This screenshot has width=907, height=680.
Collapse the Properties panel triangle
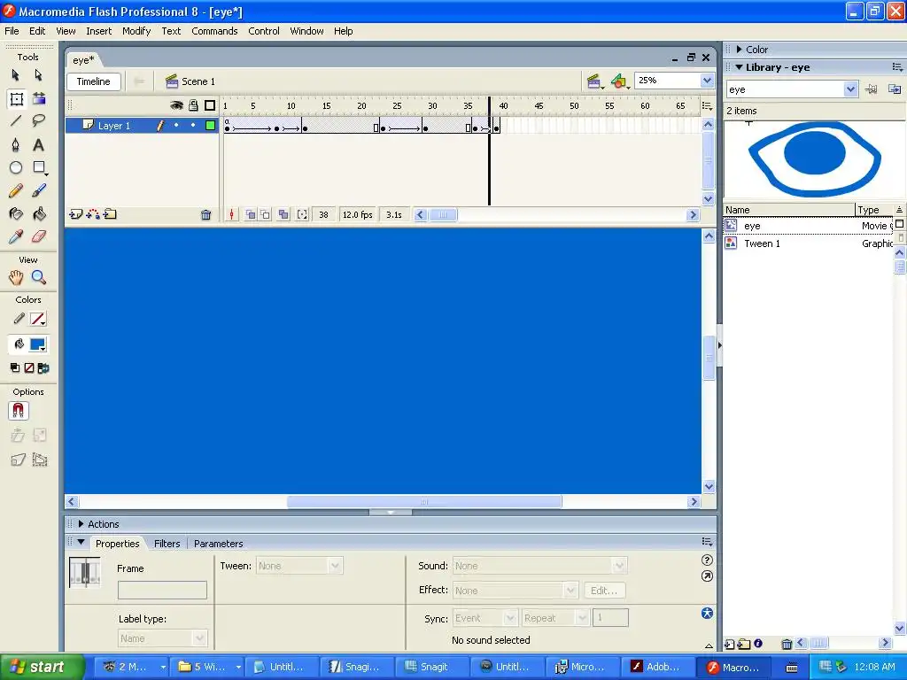(x=81, y=543)
